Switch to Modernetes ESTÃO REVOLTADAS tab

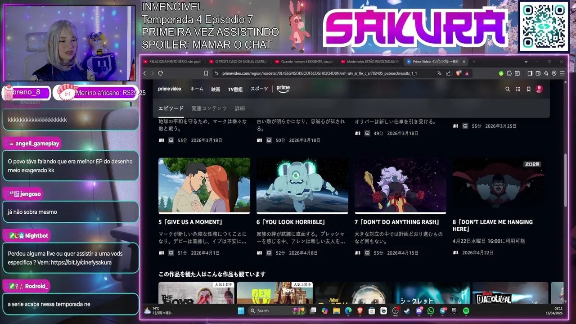click(370, 62)
